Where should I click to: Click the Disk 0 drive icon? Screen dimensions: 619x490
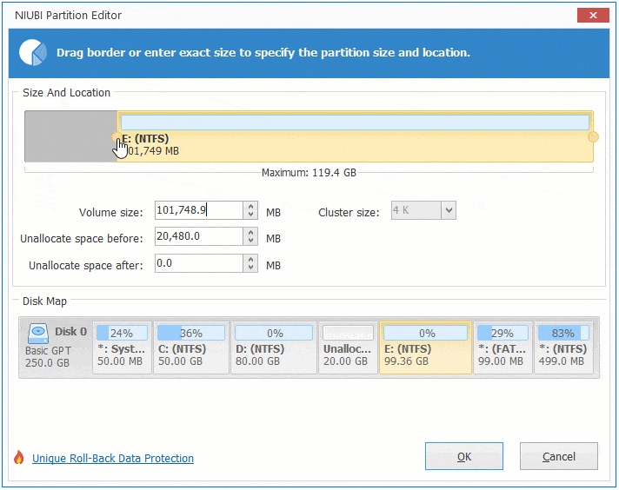pos(38,332)
